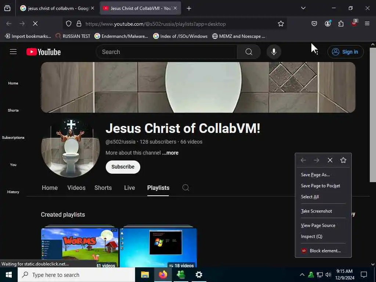Open tracking protection shield icon

click(x=69, y=24)
